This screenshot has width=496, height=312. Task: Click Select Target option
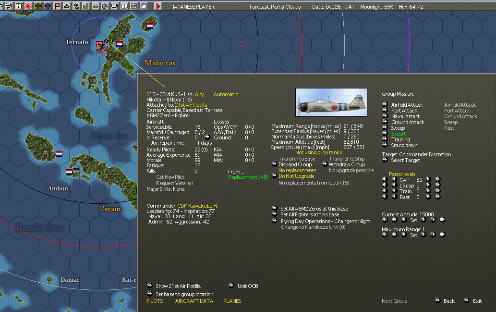pyautogui.click(x=405, y=160)
